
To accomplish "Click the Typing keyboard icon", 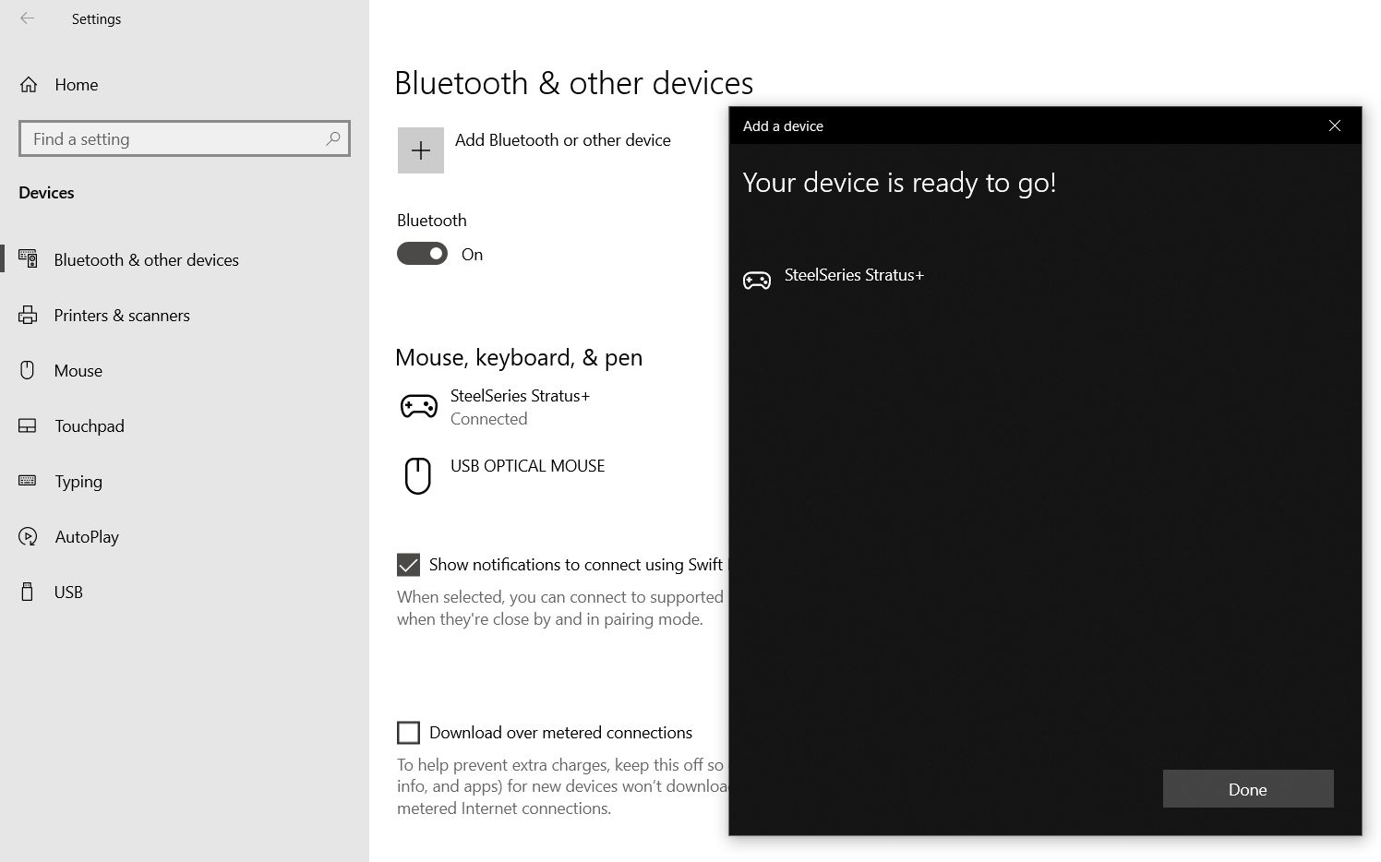I will pyautogui.click(x=28, y=481).
